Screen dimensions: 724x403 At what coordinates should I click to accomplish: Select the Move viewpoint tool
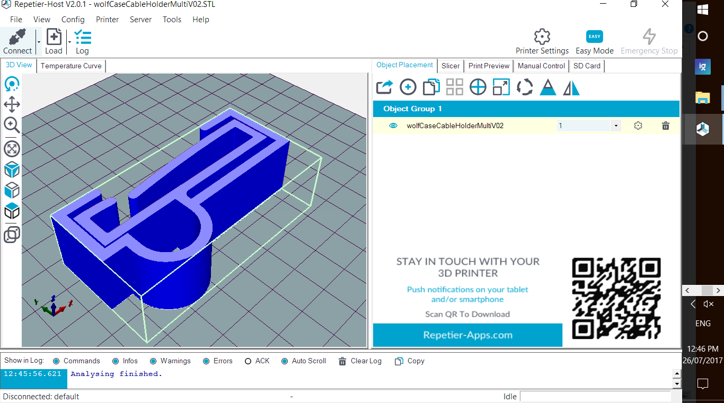tap(12, 104)
